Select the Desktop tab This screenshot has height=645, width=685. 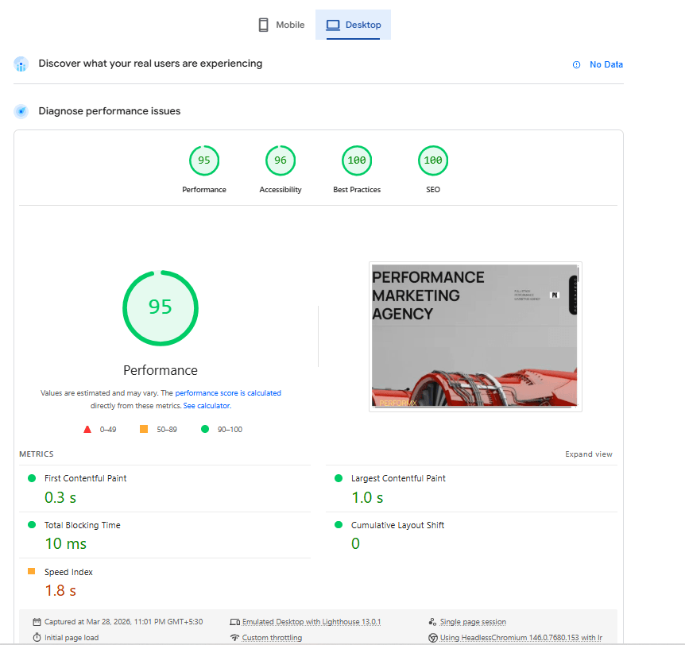353,25
